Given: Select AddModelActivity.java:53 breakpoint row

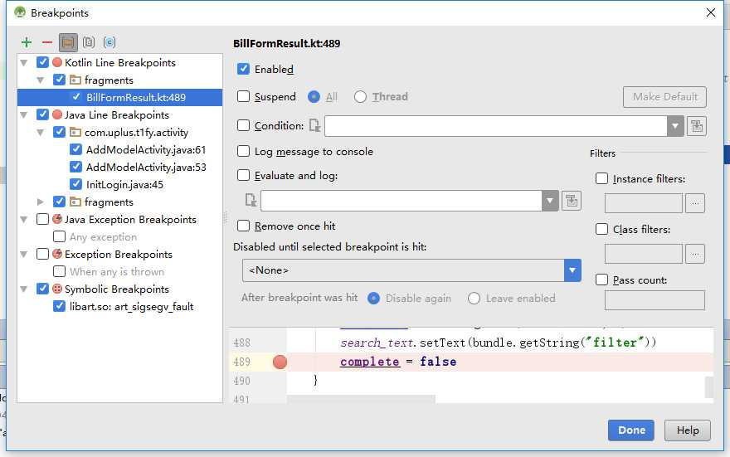Looking at the screenshot, I should coord(119,167).
